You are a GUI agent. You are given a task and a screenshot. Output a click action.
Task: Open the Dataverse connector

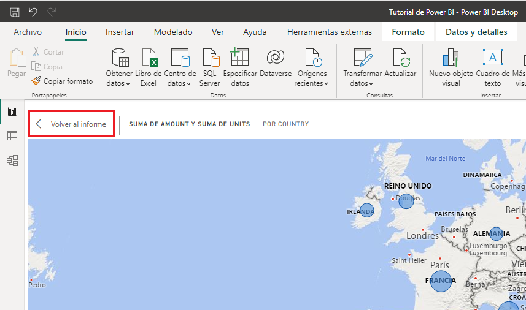pos(275,59)
